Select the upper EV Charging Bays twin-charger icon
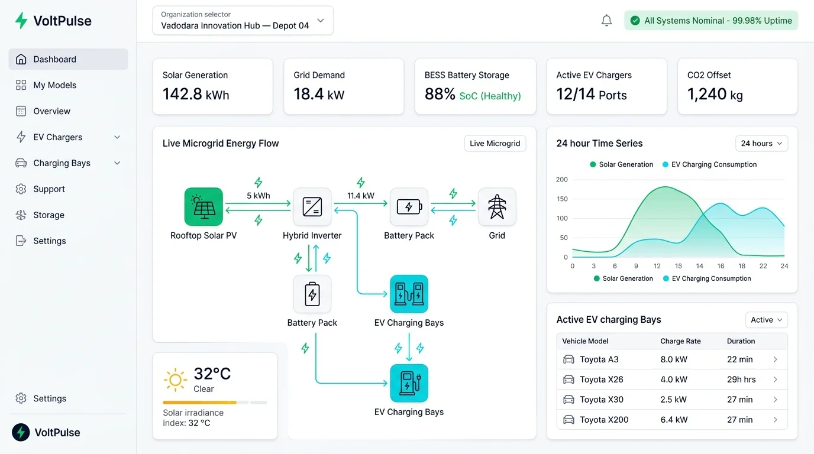 point(409,294)
